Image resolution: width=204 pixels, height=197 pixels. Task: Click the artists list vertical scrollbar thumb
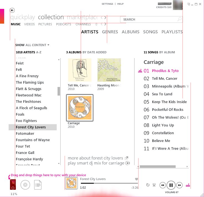tap(59, 91)
